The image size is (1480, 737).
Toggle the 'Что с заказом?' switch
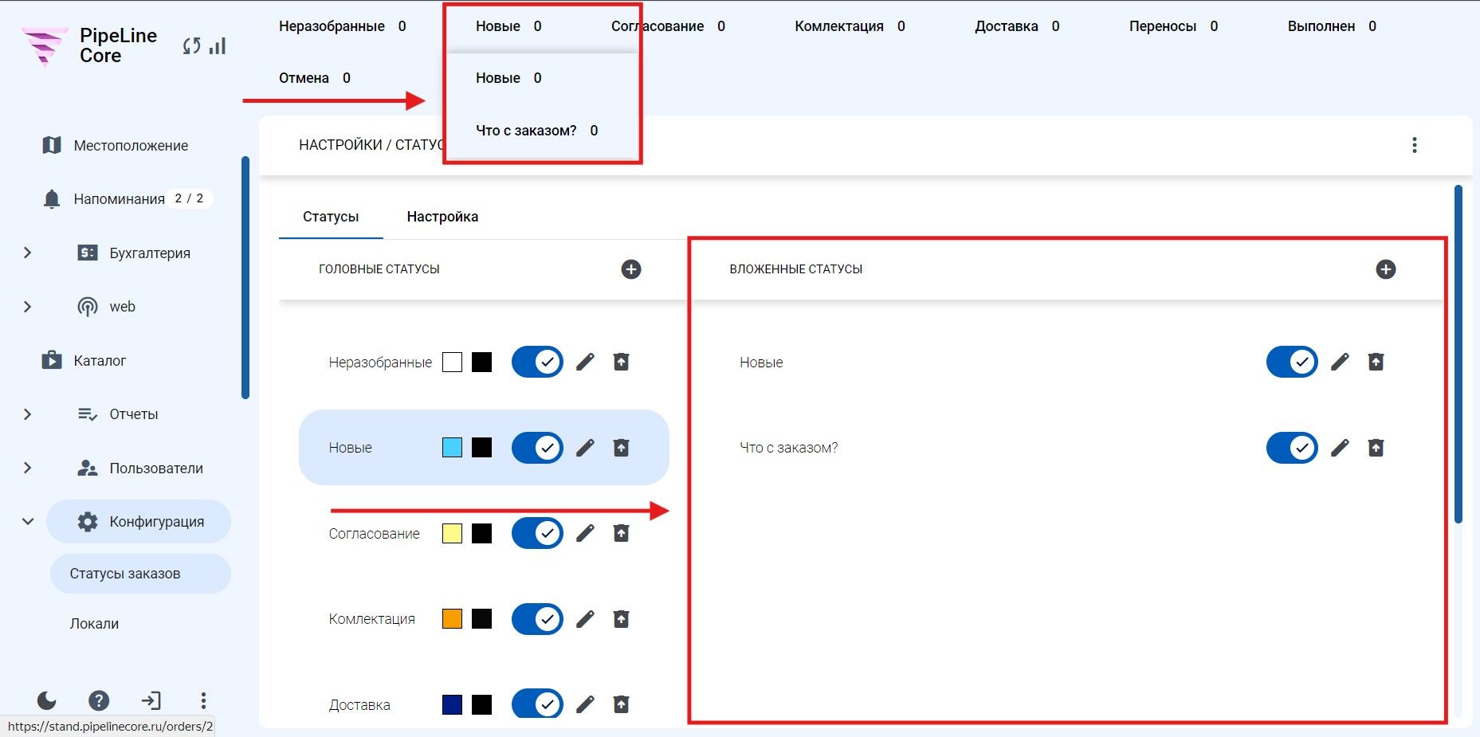[1292, 448]
